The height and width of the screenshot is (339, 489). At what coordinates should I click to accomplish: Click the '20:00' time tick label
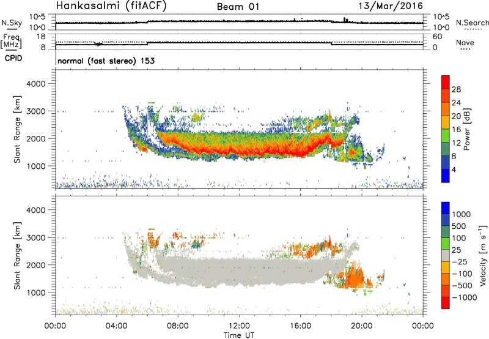tap(362, 326)
